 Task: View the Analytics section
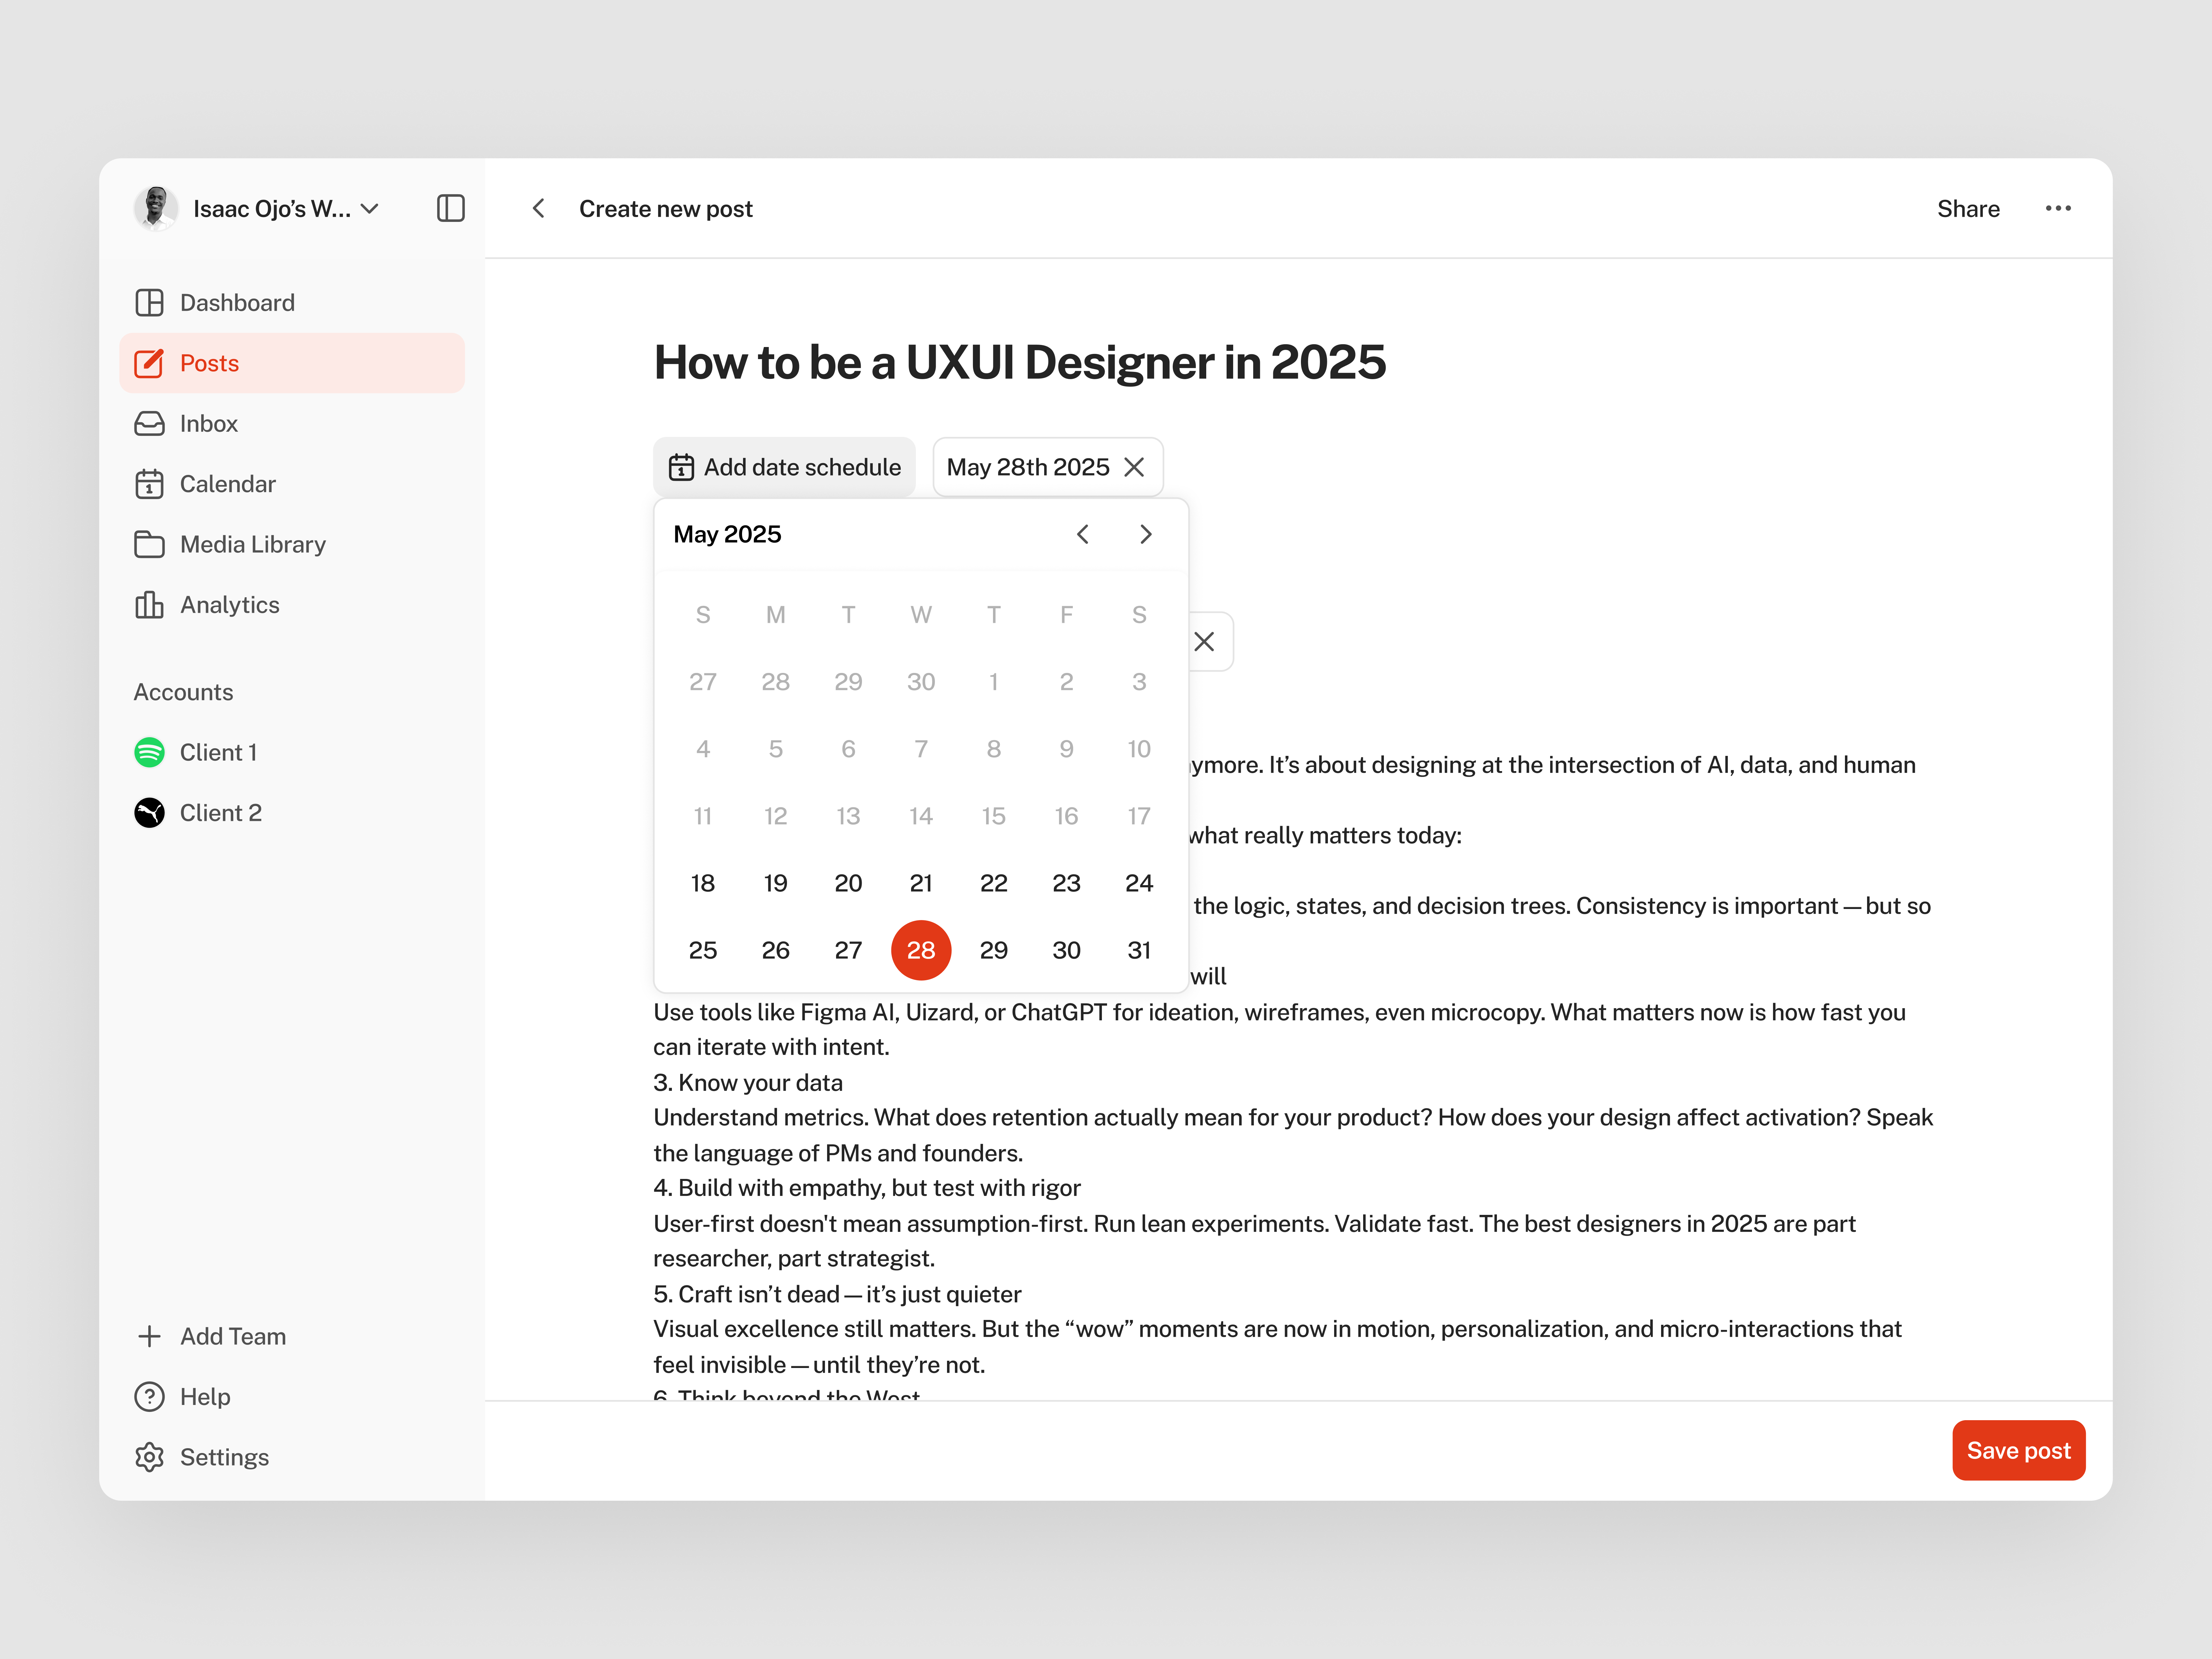(229, 604)
